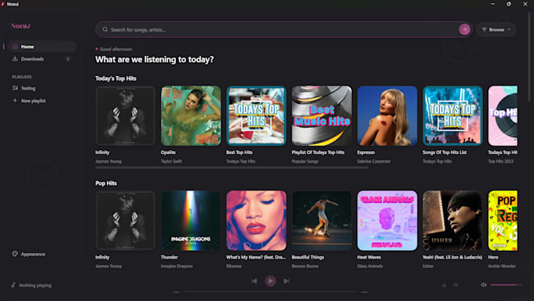This screenshot has width=534, height=301.
Task: Open Infinity cover in Pop Hits row
Action: (x=126, y=221)
